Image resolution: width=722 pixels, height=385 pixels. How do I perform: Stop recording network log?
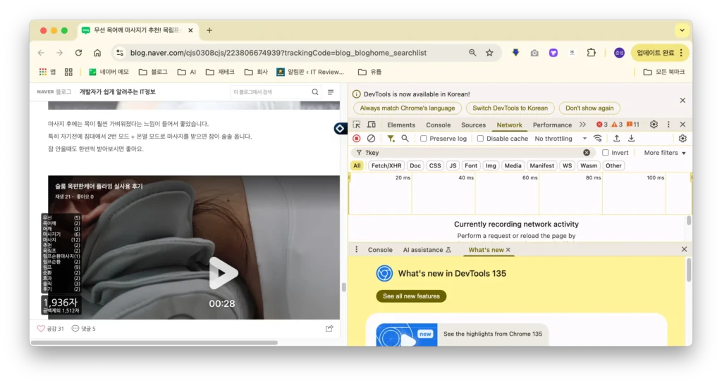click(x=356, y=138)
